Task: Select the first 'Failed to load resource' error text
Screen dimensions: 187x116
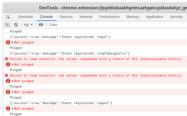Action: (96, 59)
